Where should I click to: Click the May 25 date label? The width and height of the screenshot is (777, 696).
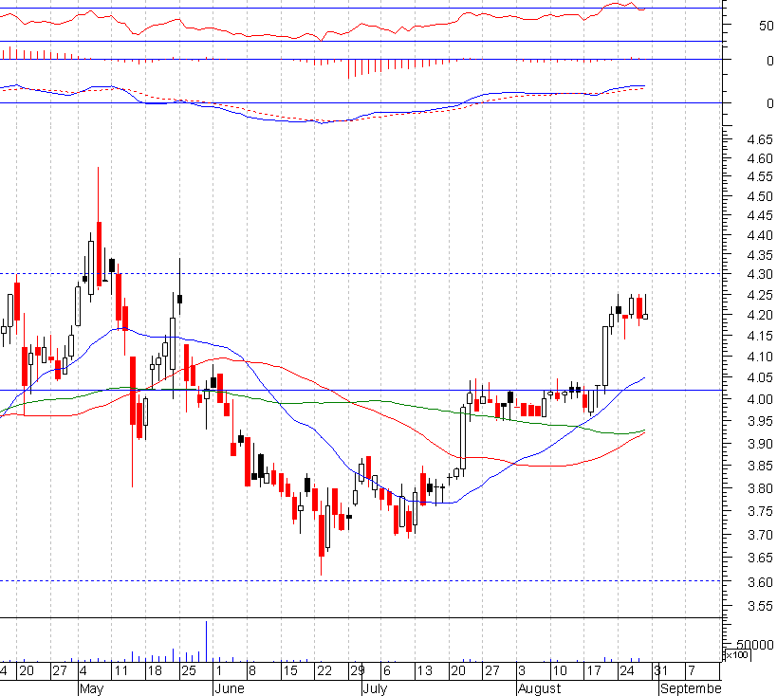click(x=189, y=671)
